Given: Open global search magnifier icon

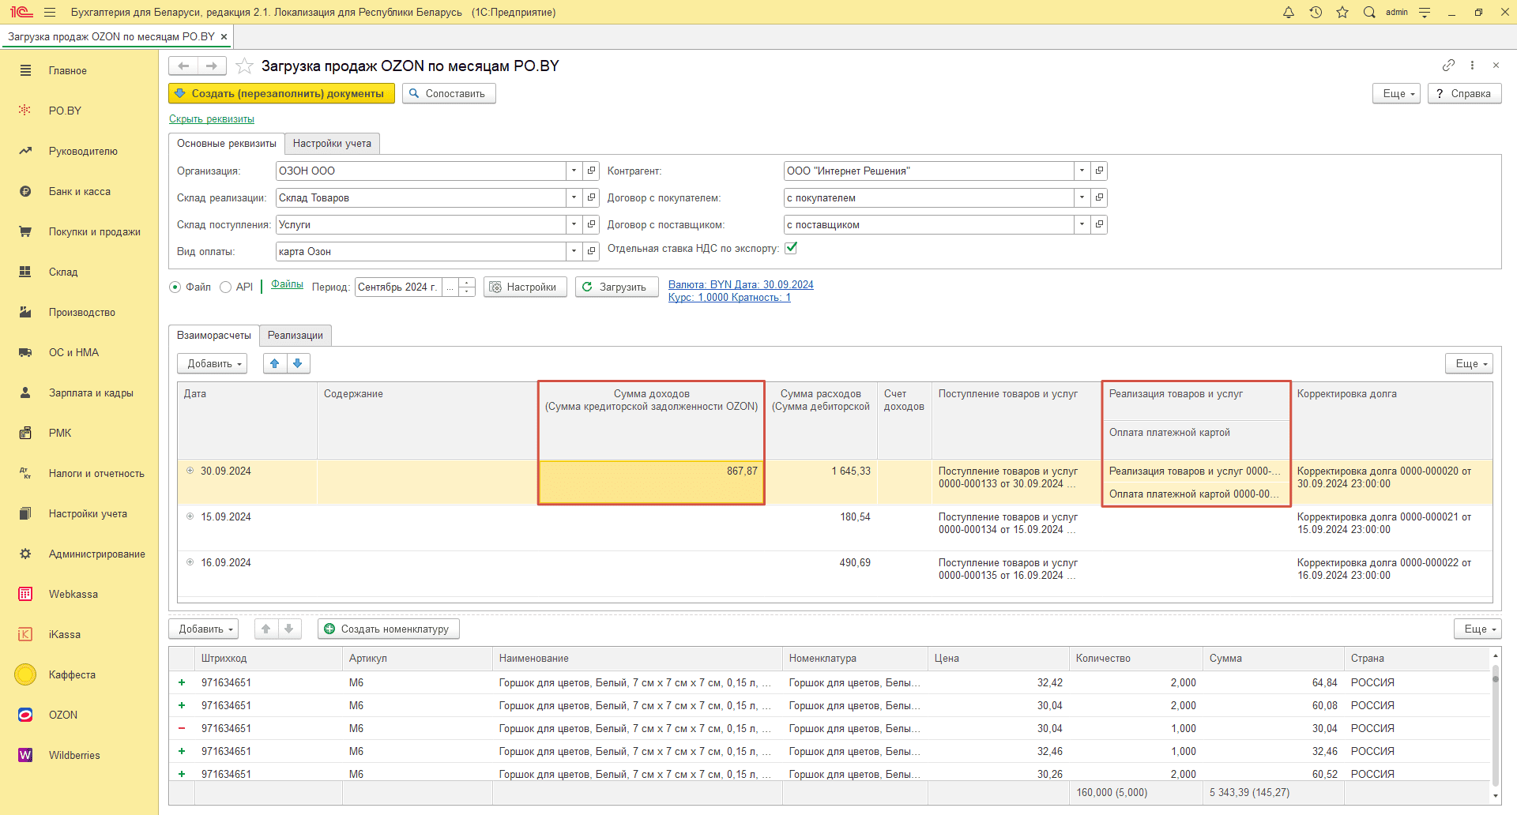Looking at the screenshot, I should pos(1369,12).
